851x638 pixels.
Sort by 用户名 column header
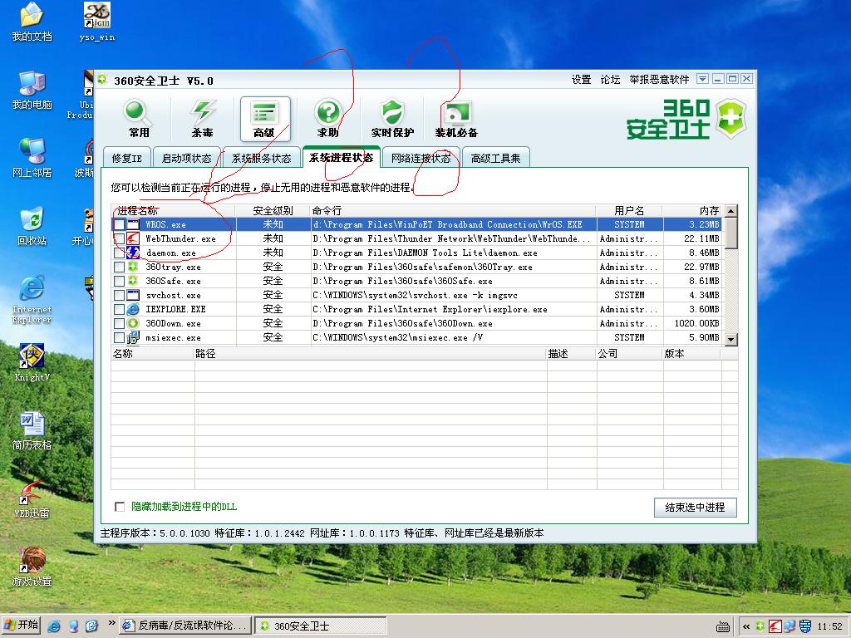click(630, 210)
